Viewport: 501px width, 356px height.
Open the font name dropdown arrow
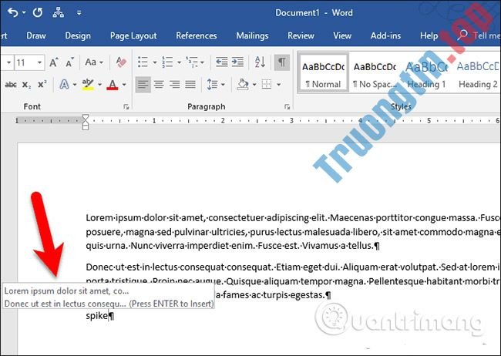[x=8, y=62]
